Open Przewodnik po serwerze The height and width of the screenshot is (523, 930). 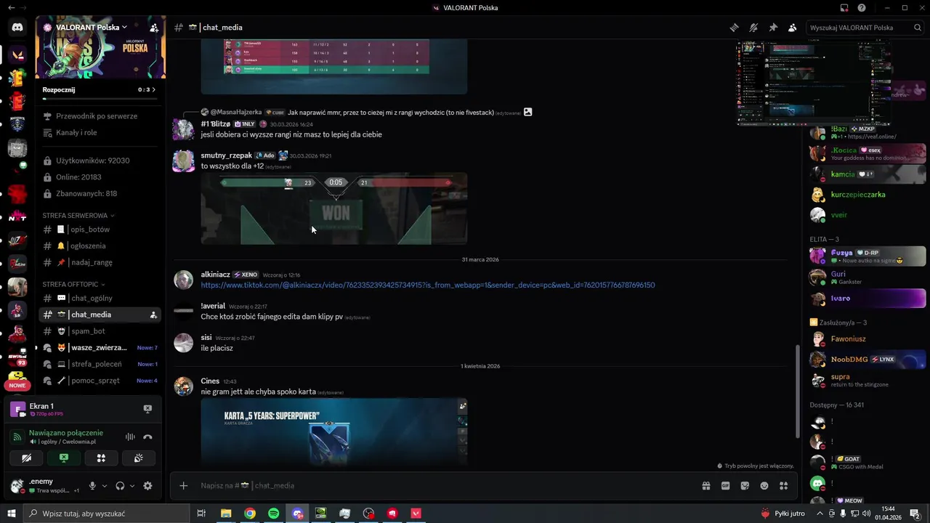coord(100,116)
